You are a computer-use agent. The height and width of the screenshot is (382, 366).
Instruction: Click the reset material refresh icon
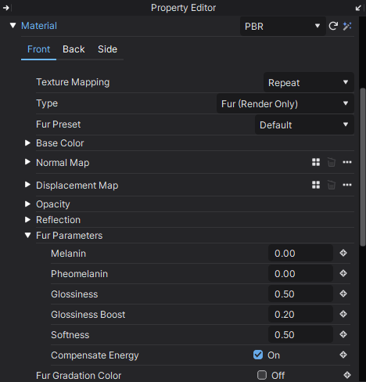tap(333, 26)
